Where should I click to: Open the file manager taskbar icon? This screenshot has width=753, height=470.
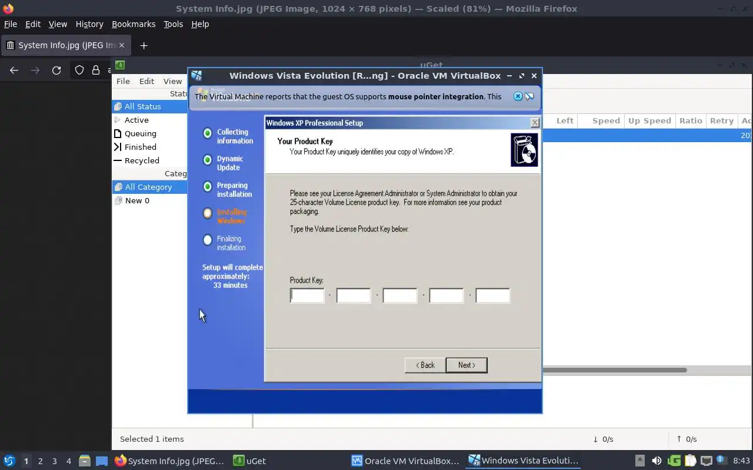point(85,461)
